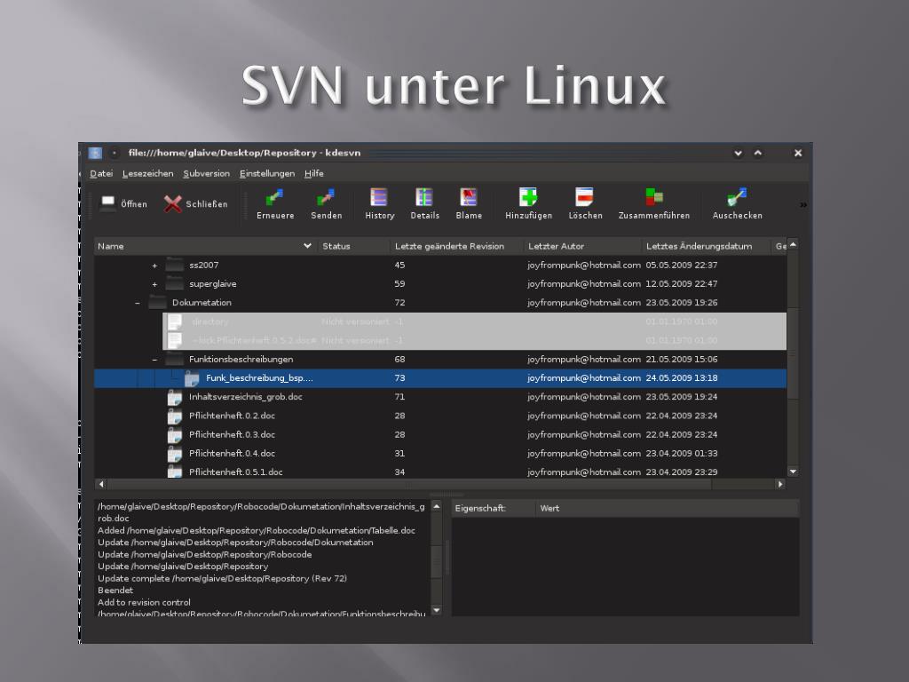
Task: Click file list scrollbar down arrow
Action: pyautogui.click(x=793, y=472)
